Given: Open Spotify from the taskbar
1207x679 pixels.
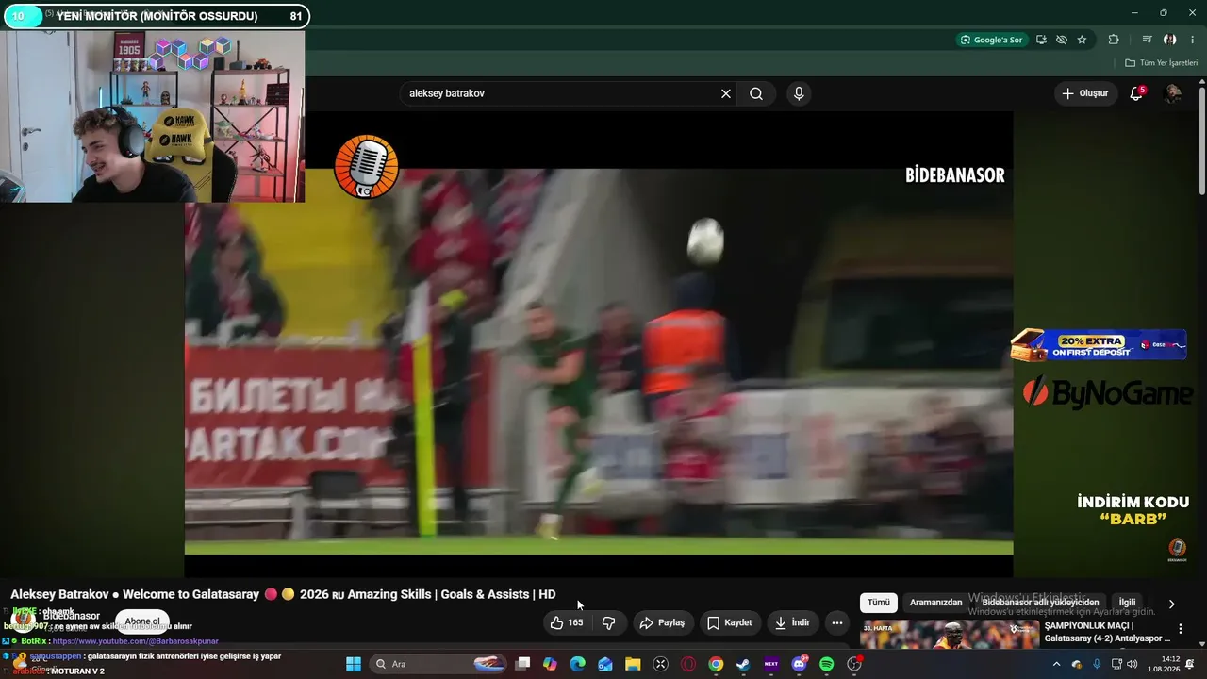Looking at the screenshot, I should 827,664.
